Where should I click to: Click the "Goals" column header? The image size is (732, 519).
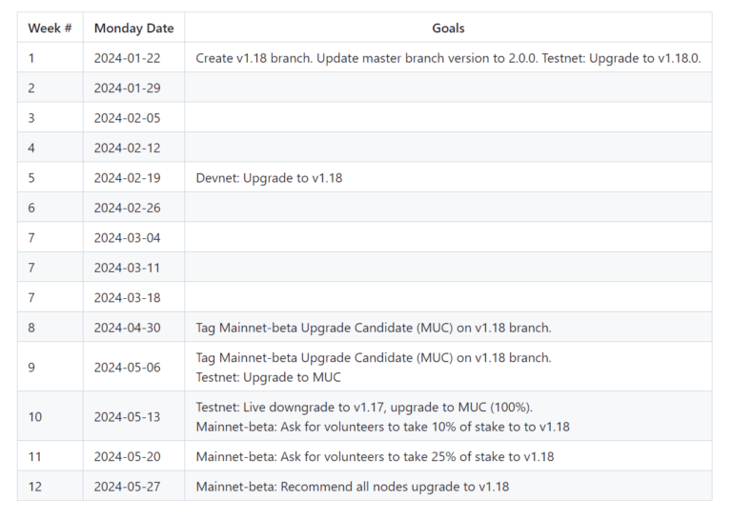[448, 28]
